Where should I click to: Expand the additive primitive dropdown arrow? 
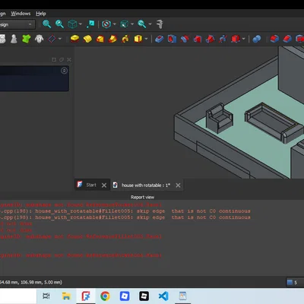point(146,39)
